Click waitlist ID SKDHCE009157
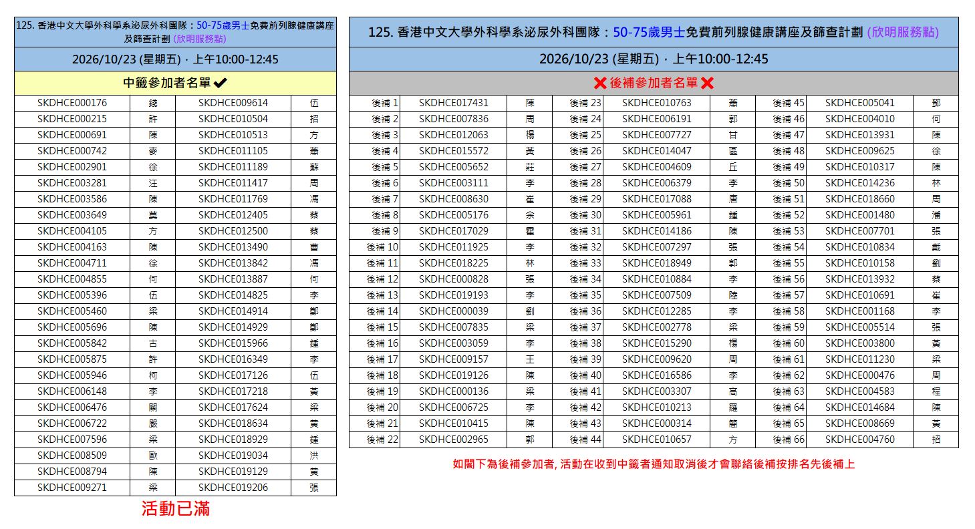Viewport: 975px width, 529px height. [454, 359]
